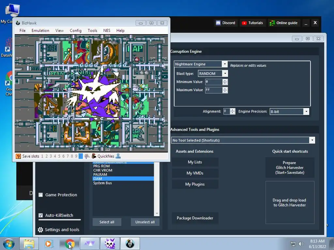Enable the Game Protection checkbox

tap(41, 195)
